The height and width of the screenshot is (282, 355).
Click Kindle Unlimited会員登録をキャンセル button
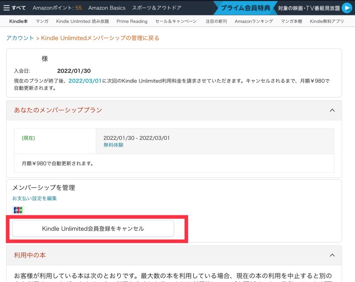pyautogui.click(x=93, y=229)
